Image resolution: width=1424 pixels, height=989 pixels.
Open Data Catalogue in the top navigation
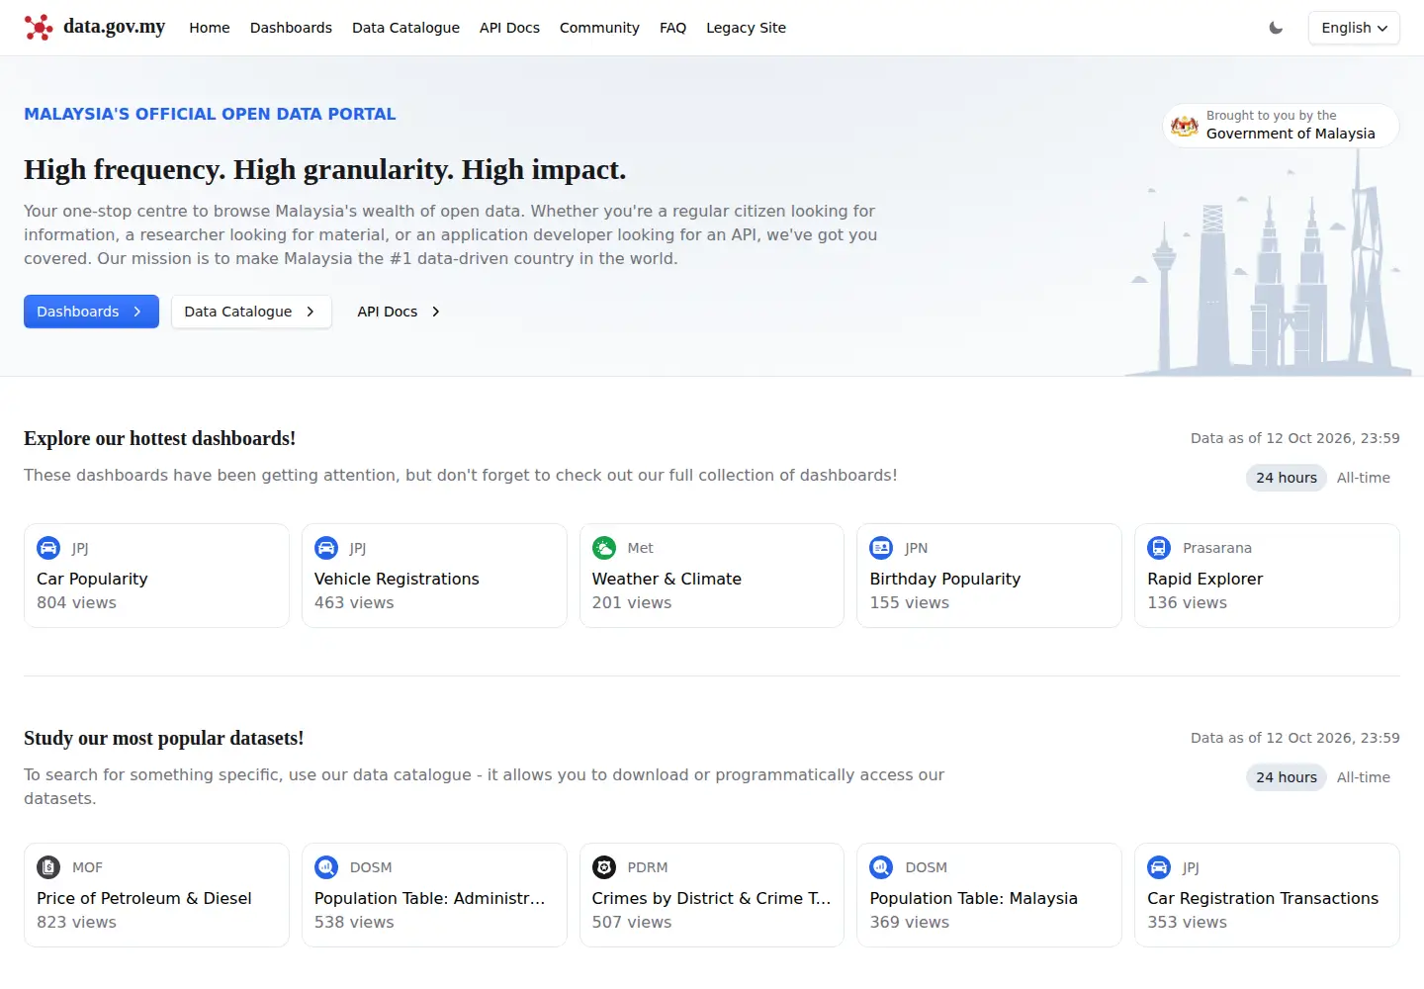405,28
